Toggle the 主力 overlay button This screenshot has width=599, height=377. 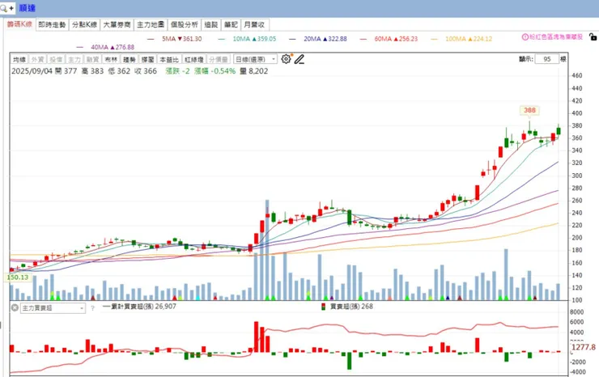(x=74, y=59)
